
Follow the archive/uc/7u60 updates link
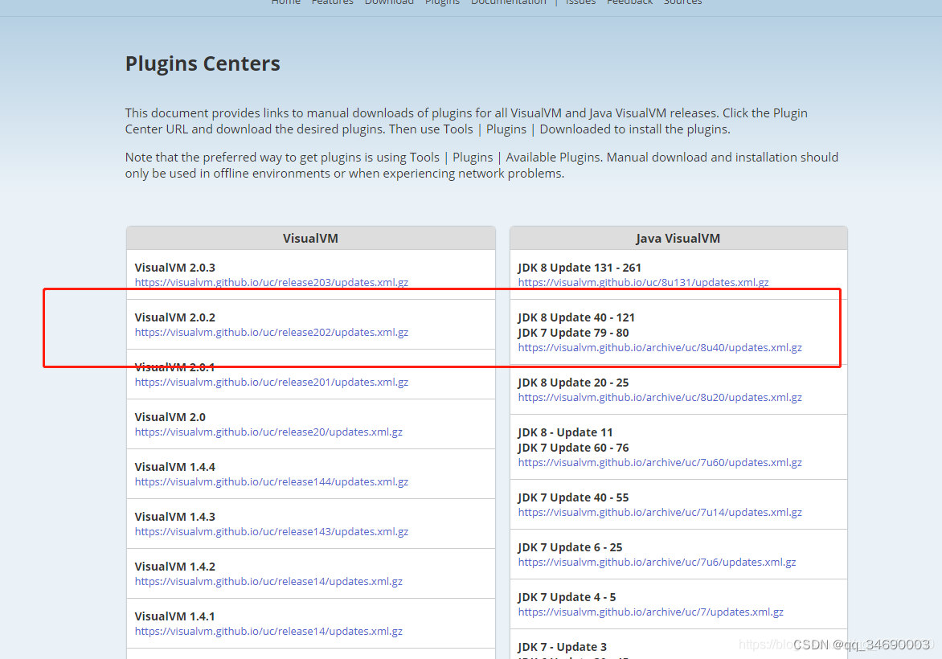tap(660, 463)
